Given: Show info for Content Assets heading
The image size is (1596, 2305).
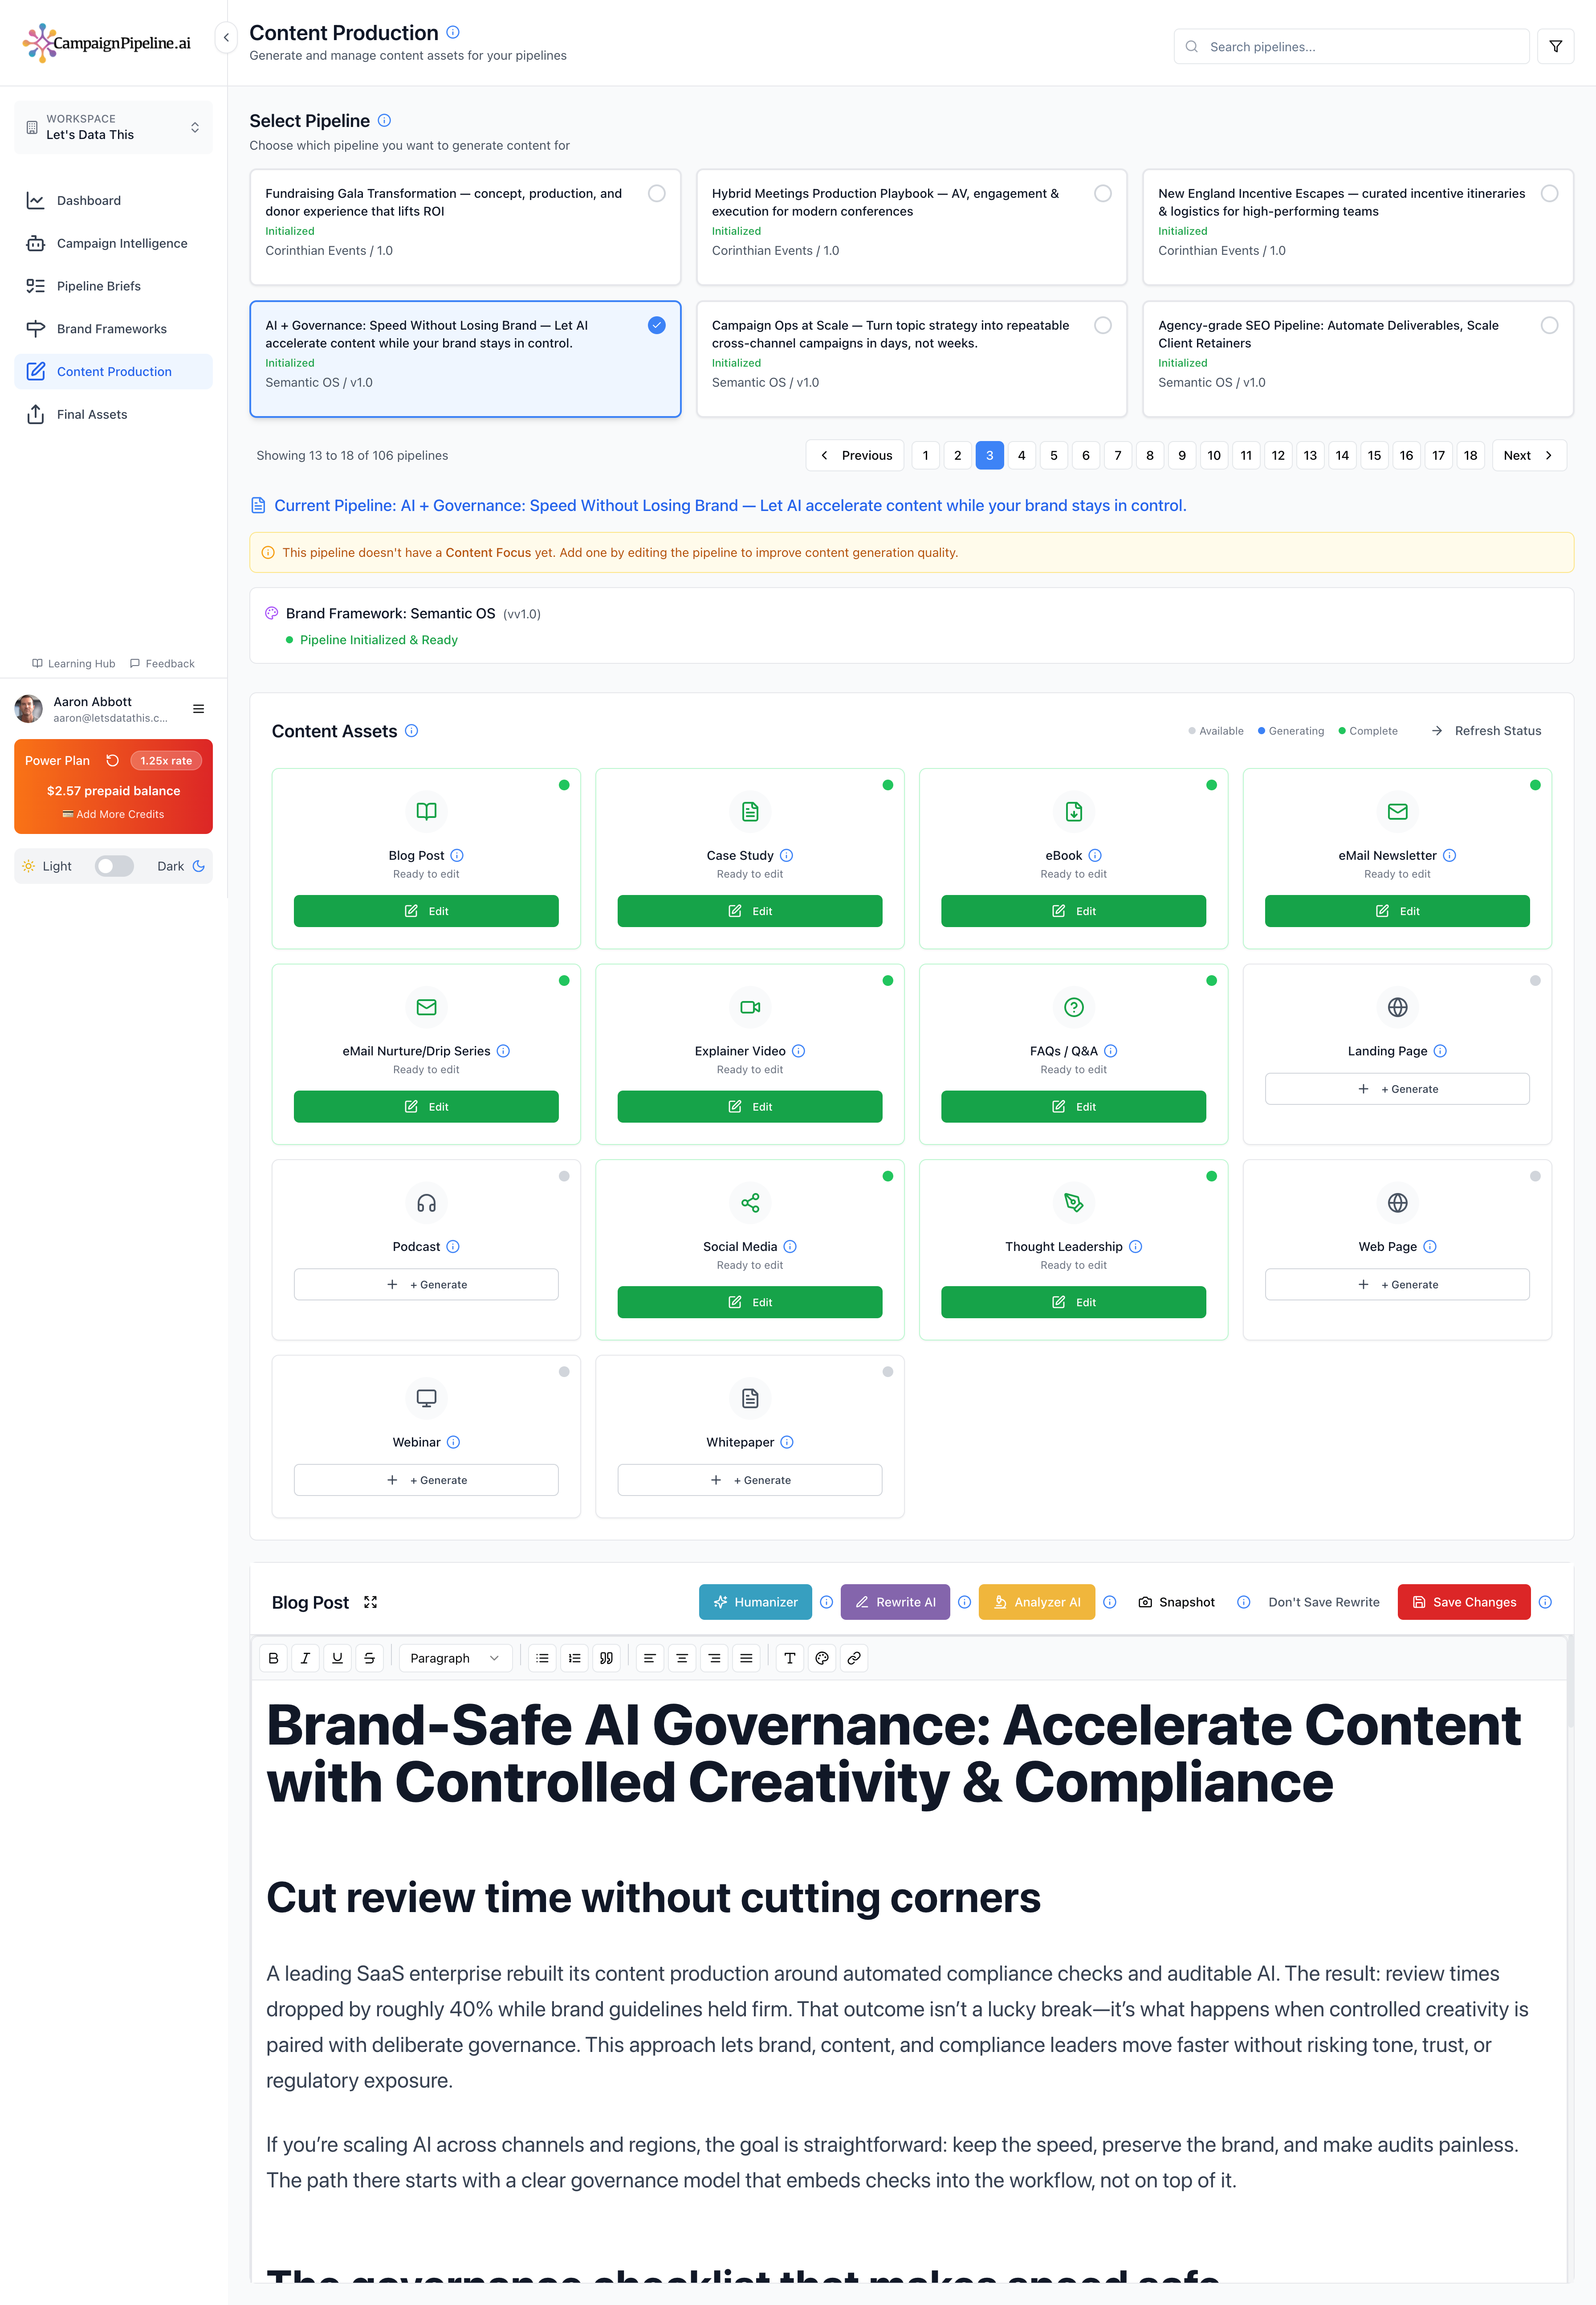Looking at the screenshot, I should click(411, 730).
